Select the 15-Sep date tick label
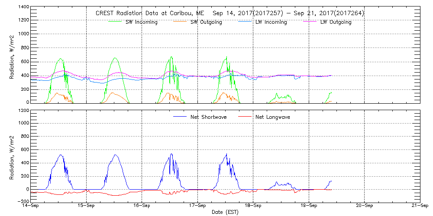 click(86, 206)
